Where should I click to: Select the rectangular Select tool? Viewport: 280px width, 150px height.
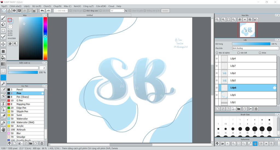3,71
